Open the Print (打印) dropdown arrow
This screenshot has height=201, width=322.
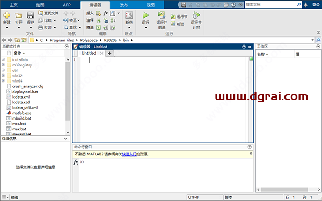pos(55,27)
